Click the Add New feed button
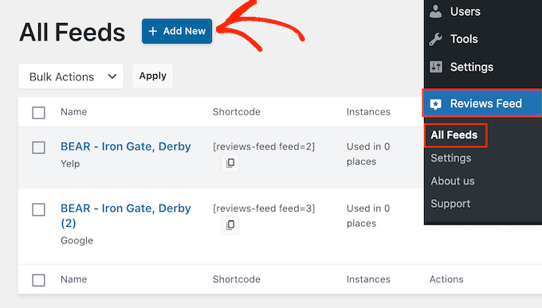 (177, 31)
